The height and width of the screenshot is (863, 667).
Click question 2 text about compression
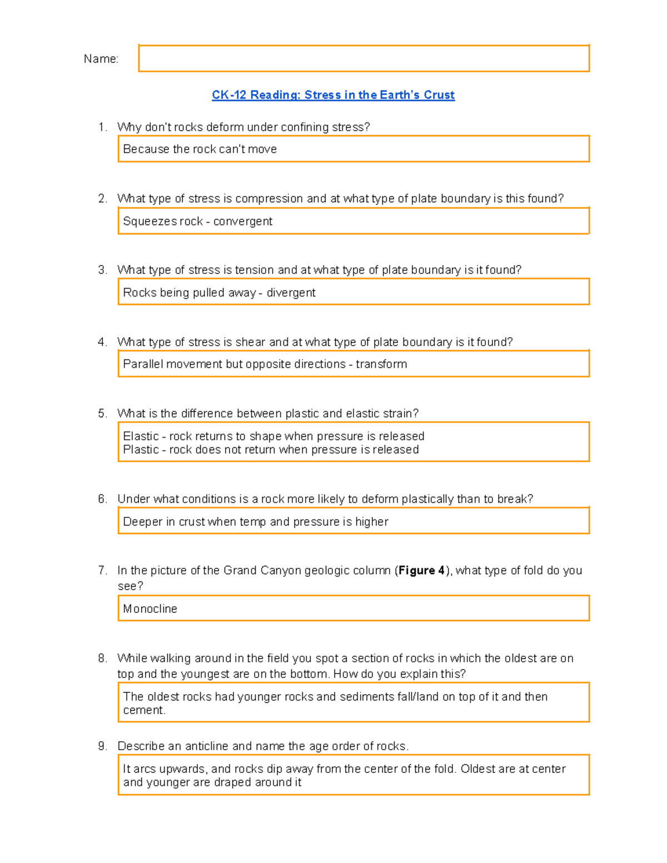coord(340,199)
